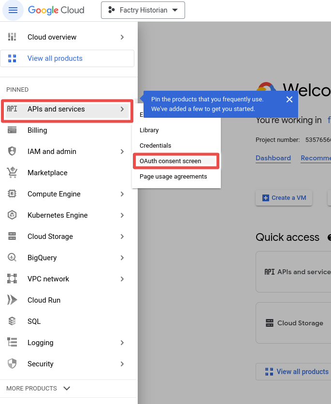Viewport: 331px width, 404px height.
Task: Expand the VPC network chevron
Action: tap(122, 279)
